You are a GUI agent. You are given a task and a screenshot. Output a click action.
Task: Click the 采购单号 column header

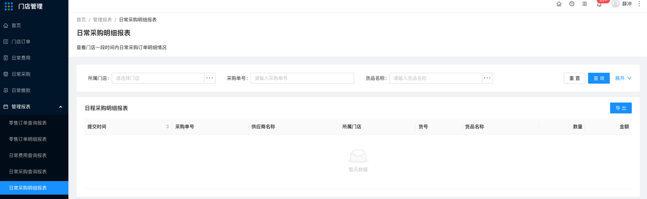[185, 127]
